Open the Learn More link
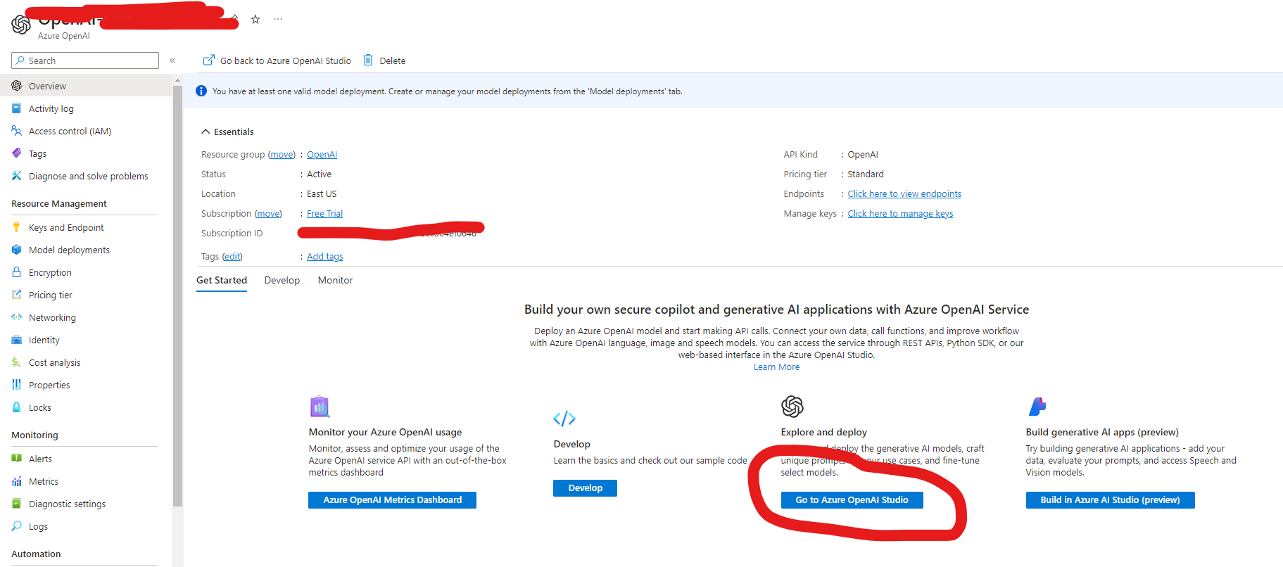The image size is (1283, 567). (x=776, y=367)
